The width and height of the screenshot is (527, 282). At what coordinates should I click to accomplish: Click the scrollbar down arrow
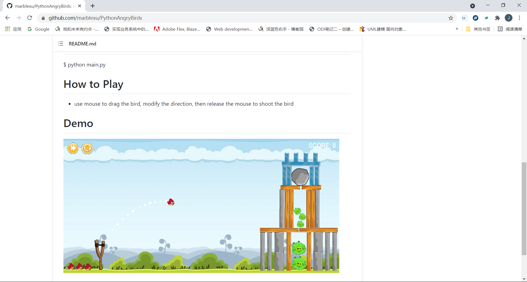524,279
